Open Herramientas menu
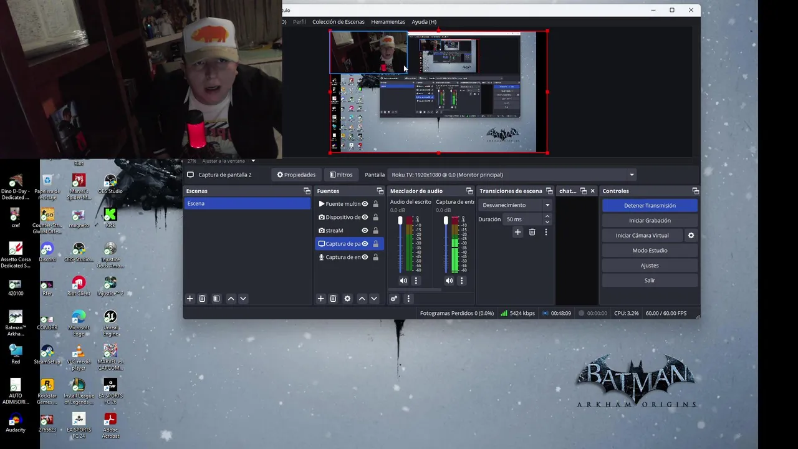This screenshot has width=798, height=449. point(388,22)
